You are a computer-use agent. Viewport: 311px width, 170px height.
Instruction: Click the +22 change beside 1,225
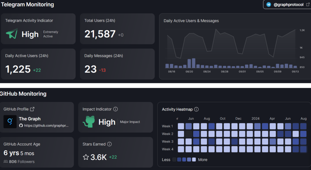[37, 70]
